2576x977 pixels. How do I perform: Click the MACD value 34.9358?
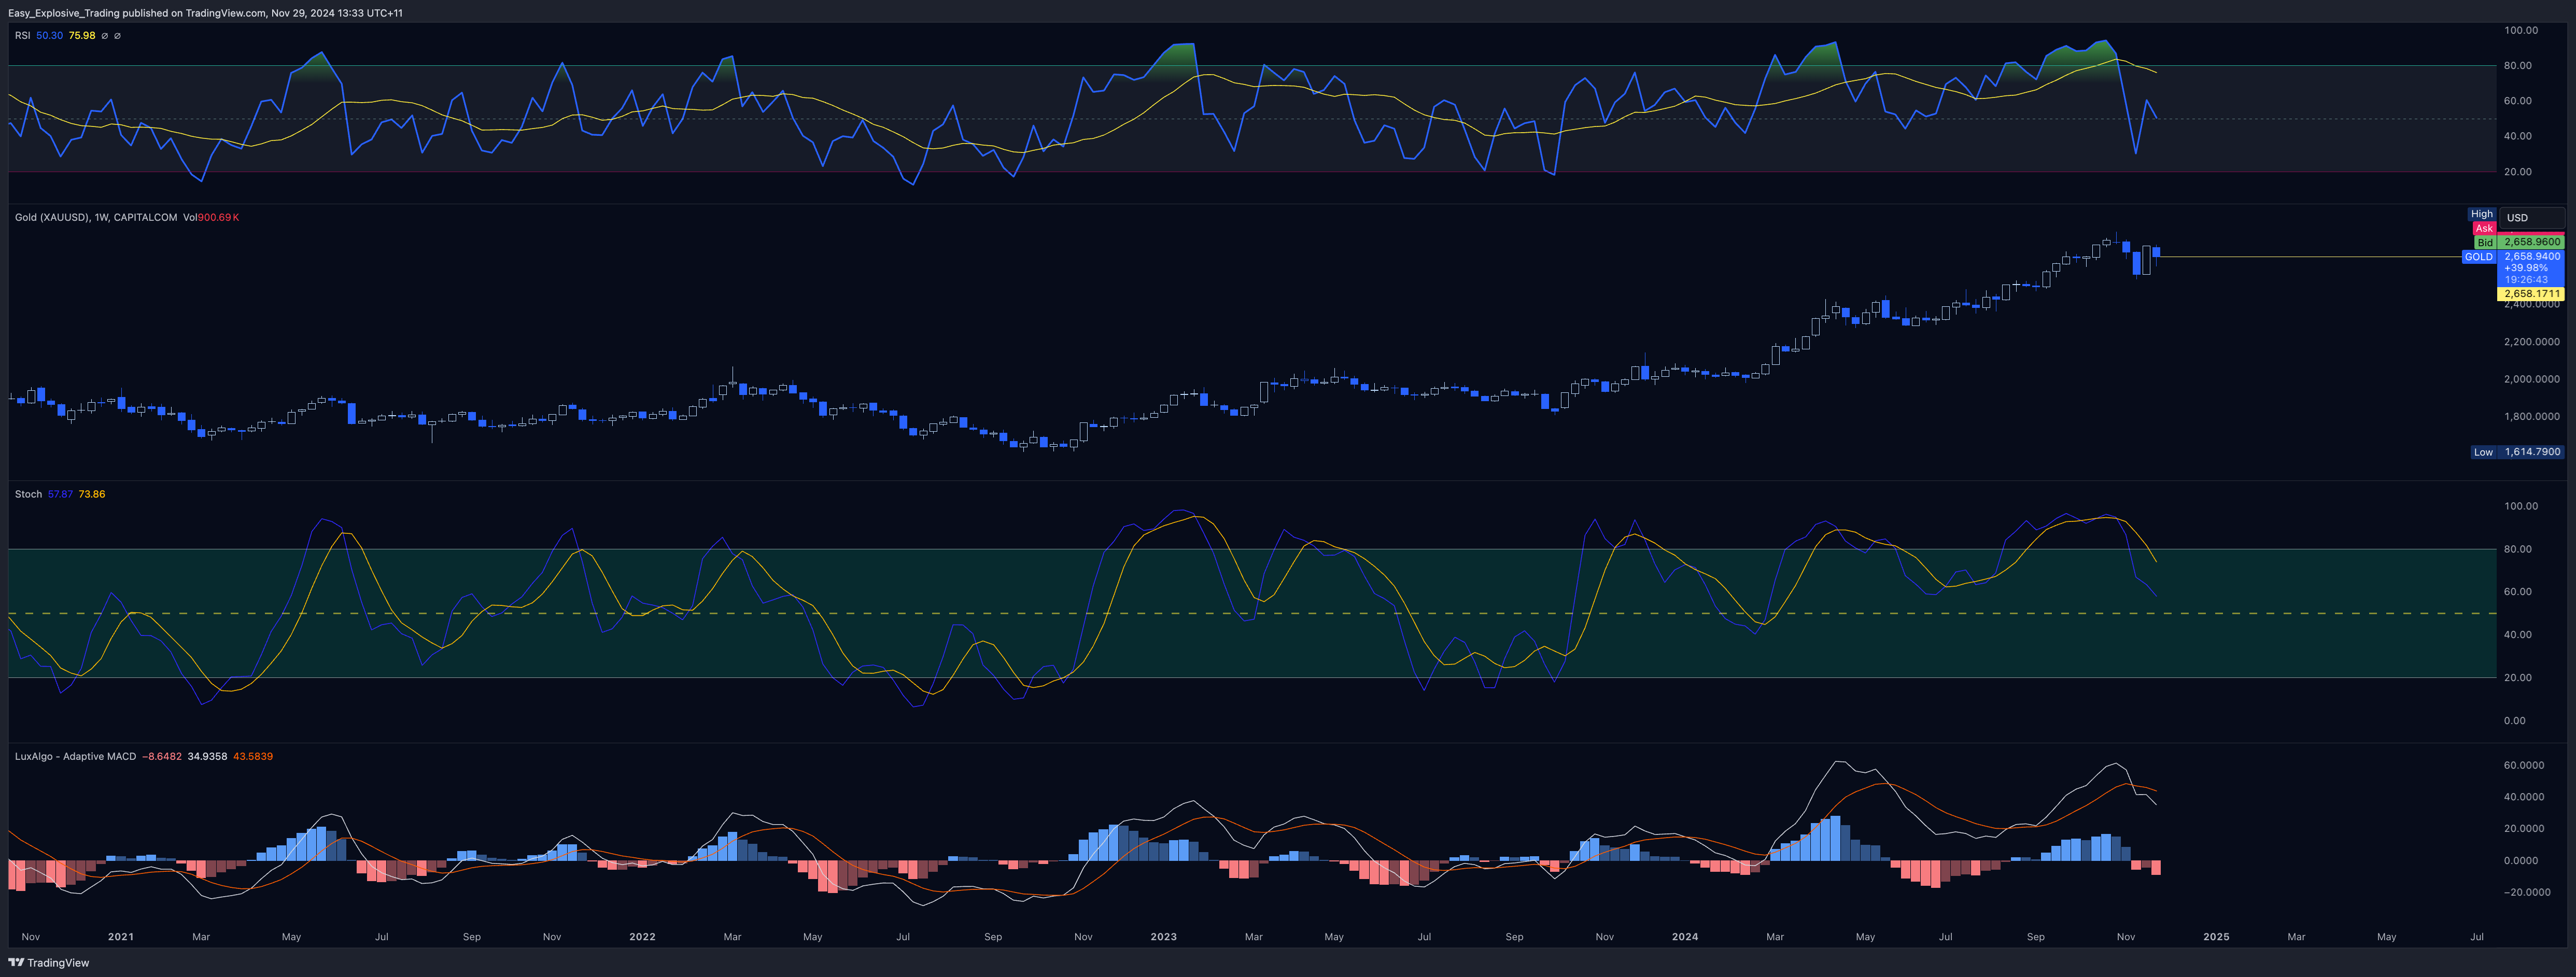[207, 757]
